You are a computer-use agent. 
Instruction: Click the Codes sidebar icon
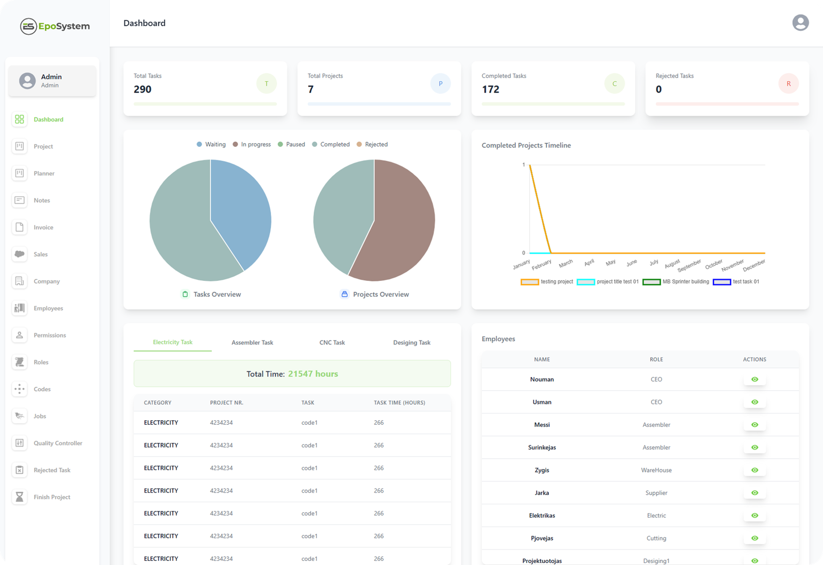pos(20,389)
